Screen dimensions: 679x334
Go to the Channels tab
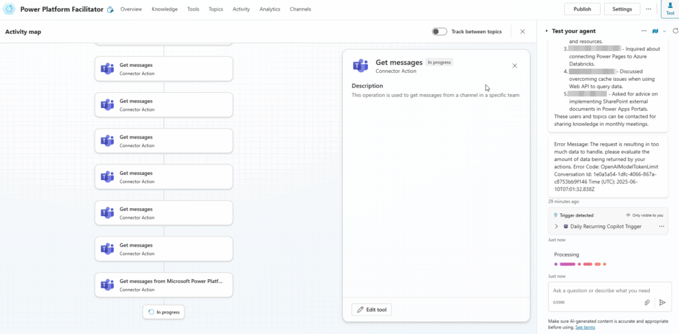pos(300,9)
